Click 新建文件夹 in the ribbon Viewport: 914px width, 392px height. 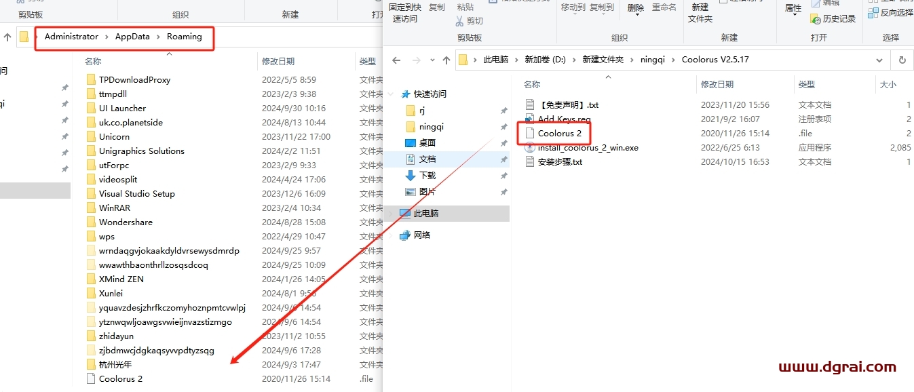pos(700,13)
